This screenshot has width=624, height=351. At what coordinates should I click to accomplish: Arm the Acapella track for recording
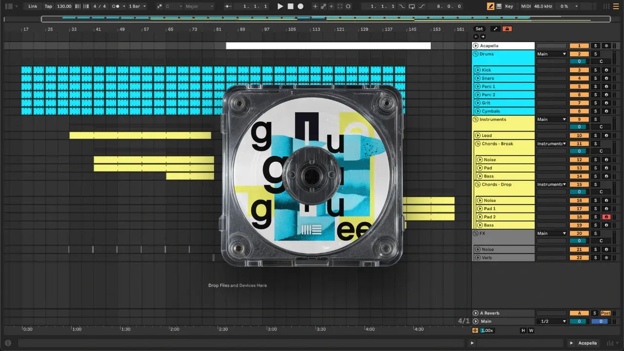[606, 46]
